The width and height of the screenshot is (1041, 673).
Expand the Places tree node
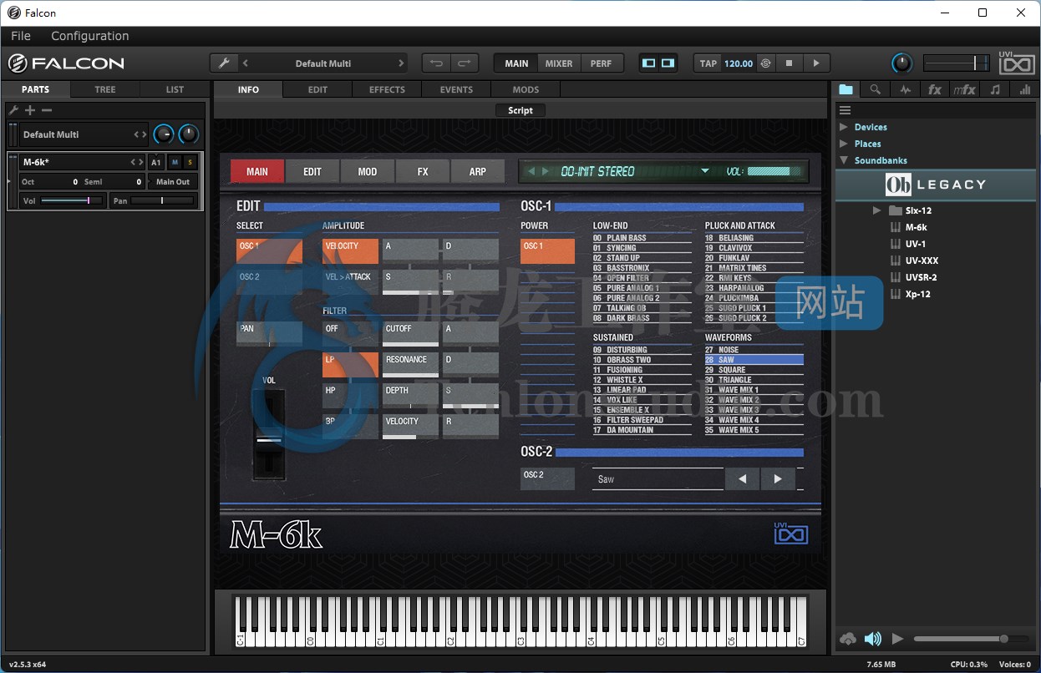(x=844, y=144)
